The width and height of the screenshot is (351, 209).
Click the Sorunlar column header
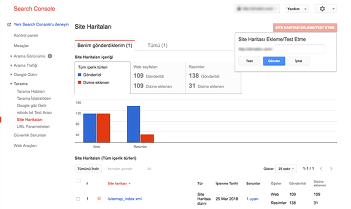[x=253, y=183]
